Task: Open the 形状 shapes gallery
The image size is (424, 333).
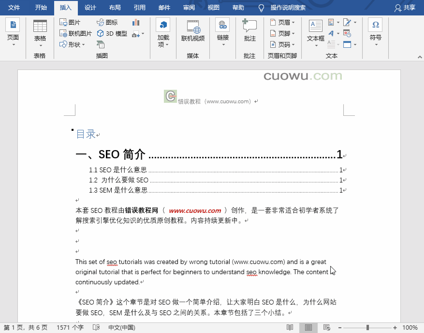Action: 72,44
